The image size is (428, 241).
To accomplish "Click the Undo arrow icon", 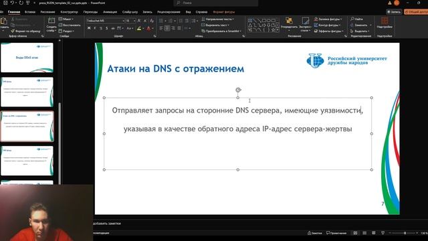I will pyautogui.click(x=12, y=3).
